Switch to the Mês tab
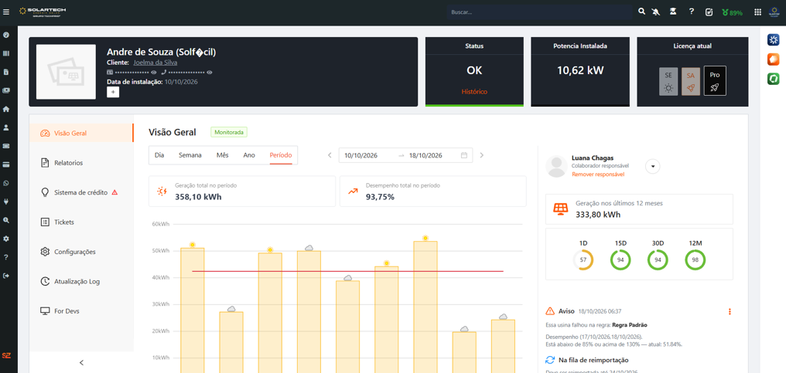 point(223,155)
